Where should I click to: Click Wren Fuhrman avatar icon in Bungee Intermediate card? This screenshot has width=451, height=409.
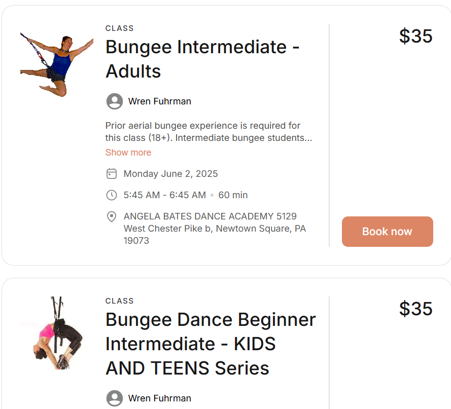pos(115,101)
